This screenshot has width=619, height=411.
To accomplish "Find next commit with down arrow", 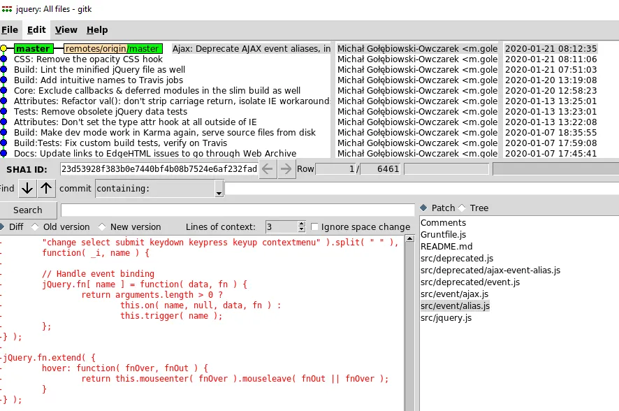I will coord(27,188).
